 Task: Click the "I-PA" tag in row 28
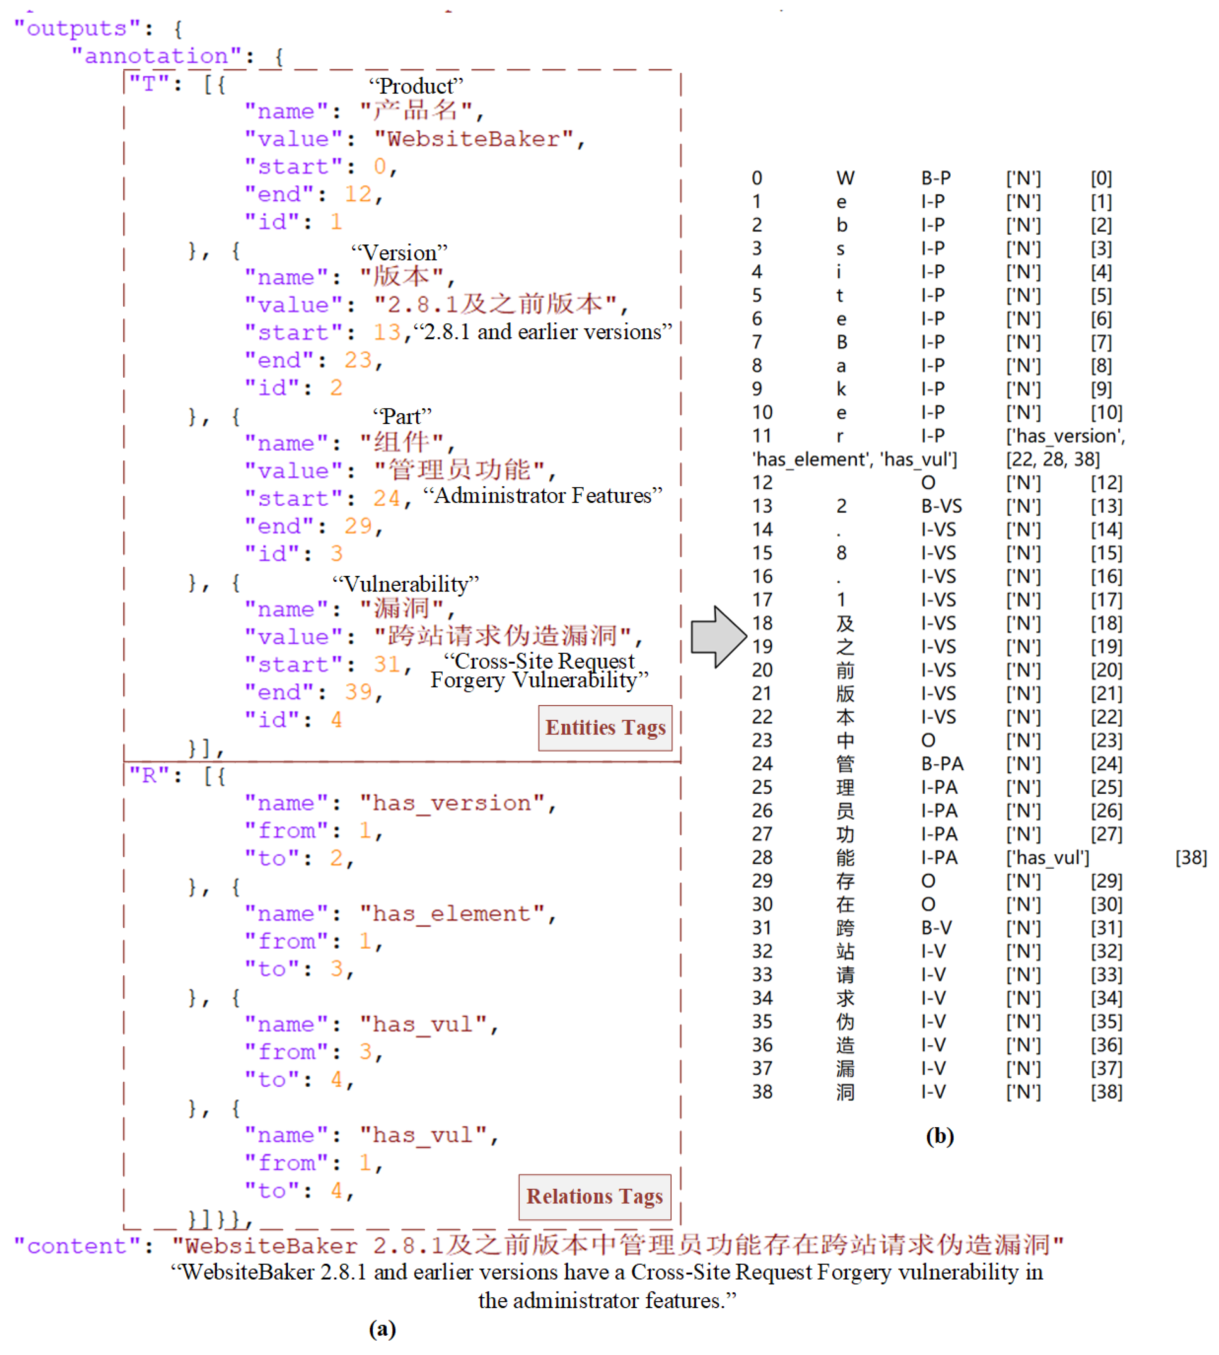click(x=939, y=857)
